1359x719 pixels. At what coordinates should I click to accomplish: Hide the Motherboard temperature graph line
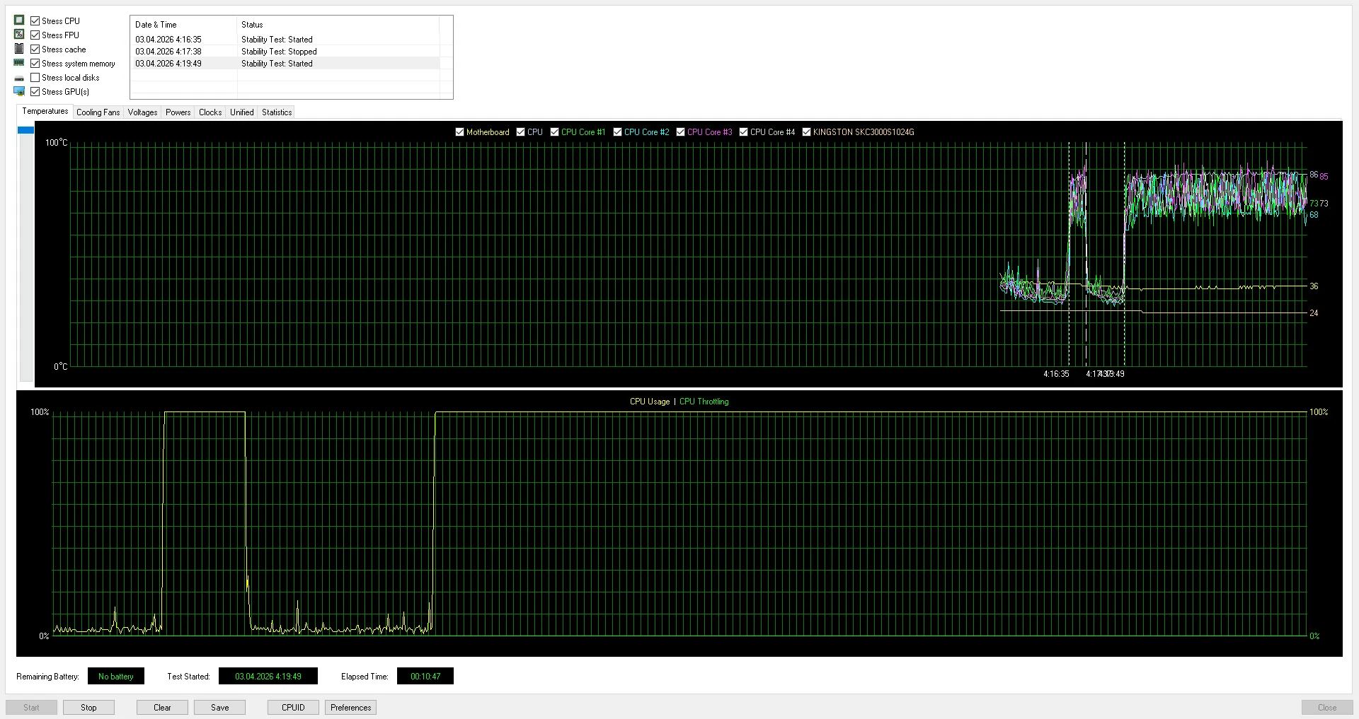point(459,132)
